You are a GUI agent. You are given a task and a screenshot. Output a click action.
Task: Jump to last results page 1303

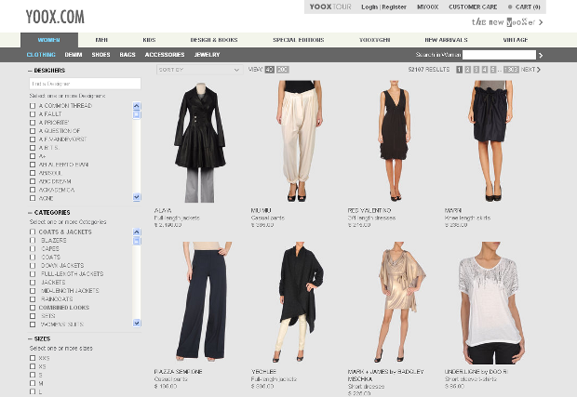pos(511,70)
